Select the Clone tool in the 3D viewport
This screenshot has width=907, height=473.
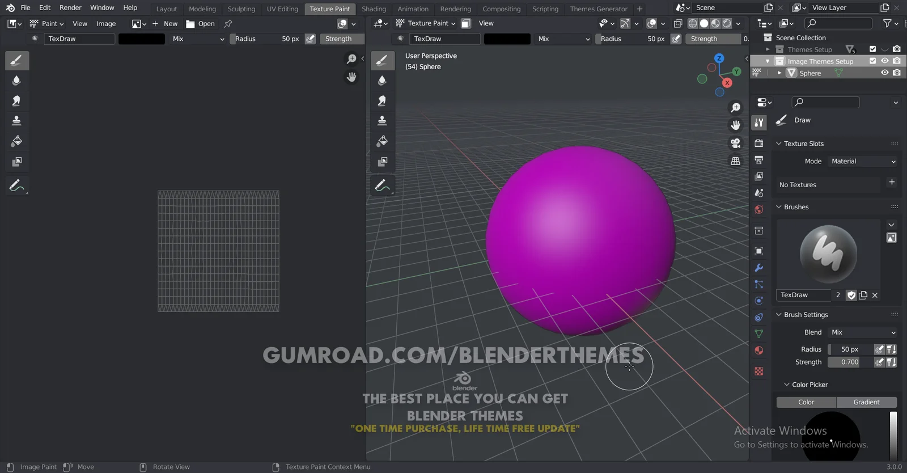click(x=383, y=121)
